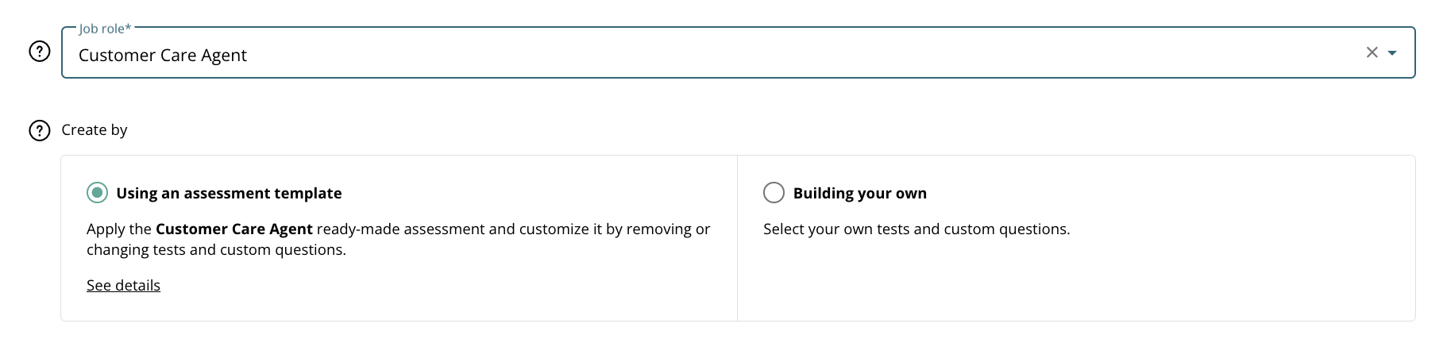This screenshot has height=362, width=1447.
Task: Click the help icon beside Create by
Action: click(x=40, y=130)
